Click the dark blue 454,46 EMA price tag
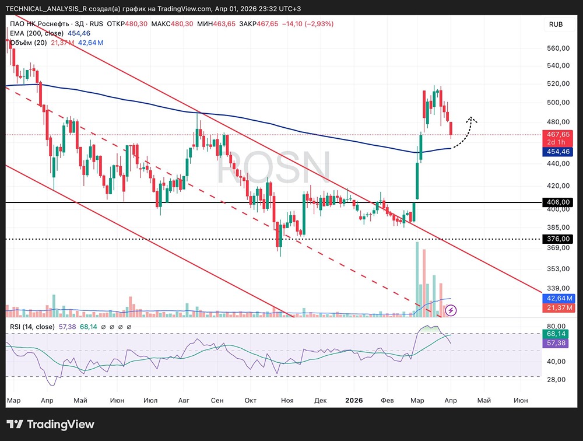This screenshot has width=583, height=441. (558, 152)
